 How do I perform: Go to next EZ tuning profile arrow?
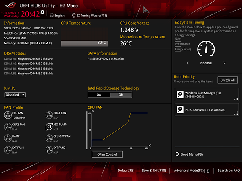tap(224, 63)
